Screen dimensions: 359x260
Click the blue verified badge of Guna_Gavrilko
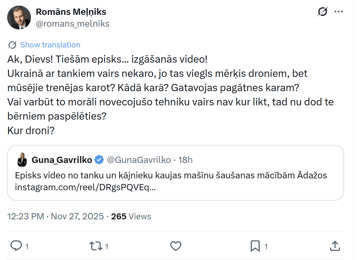99,160
